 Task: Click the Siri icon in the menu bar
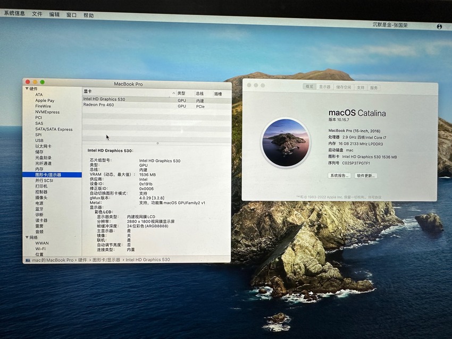point(439,27)
